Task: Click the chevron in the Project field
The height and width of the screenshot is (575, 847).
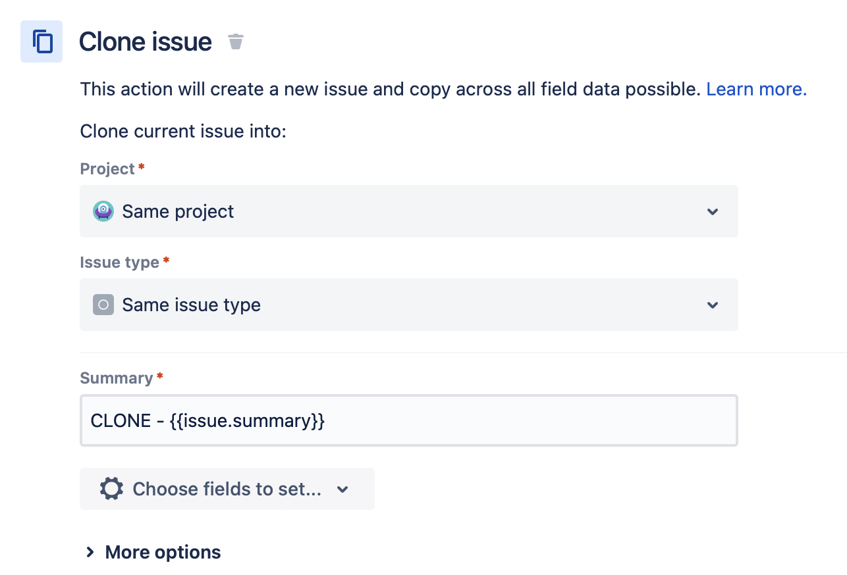Action: tap(712, 212)
